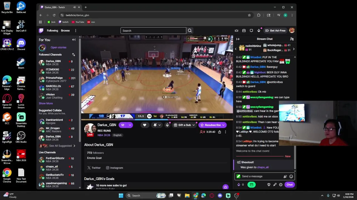This screenshot has width=357, height=200.
Task: Click the NBA 2K26 category link under stream title
Action: coord(104,135)
